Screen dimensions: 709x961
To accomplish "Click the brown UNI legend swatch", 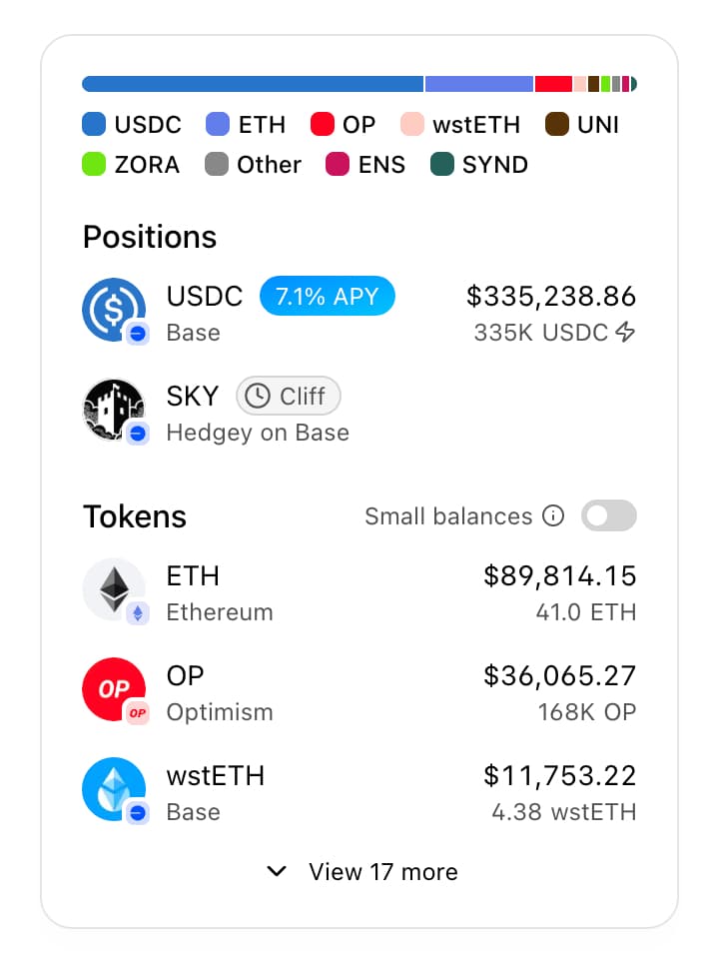I will pyautogui.click(x=557, y=125).
